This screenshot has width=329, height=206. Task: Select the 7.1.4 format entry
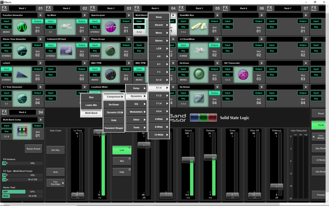tap(159, 103)
